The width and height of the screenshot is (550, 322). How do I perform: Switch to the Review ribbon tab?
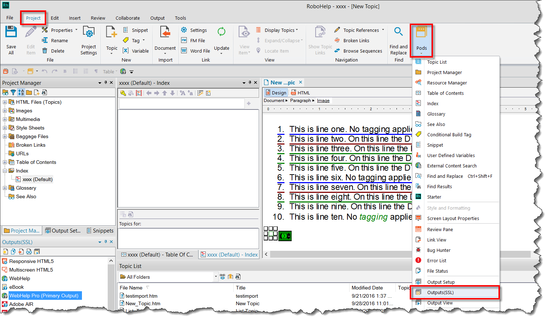coord(98,18)
